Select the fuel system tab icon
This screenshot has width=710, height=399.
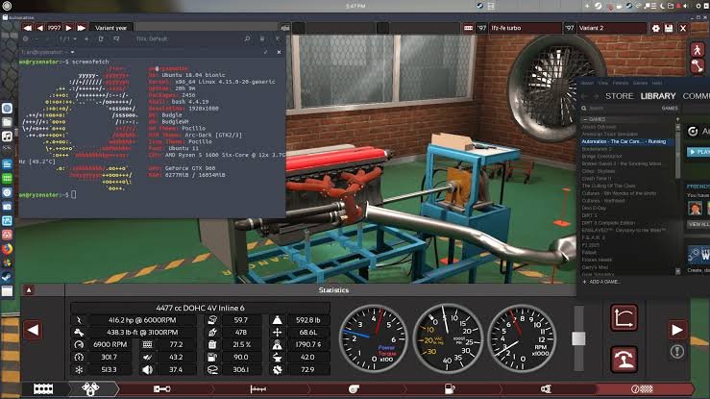(450, 388)
